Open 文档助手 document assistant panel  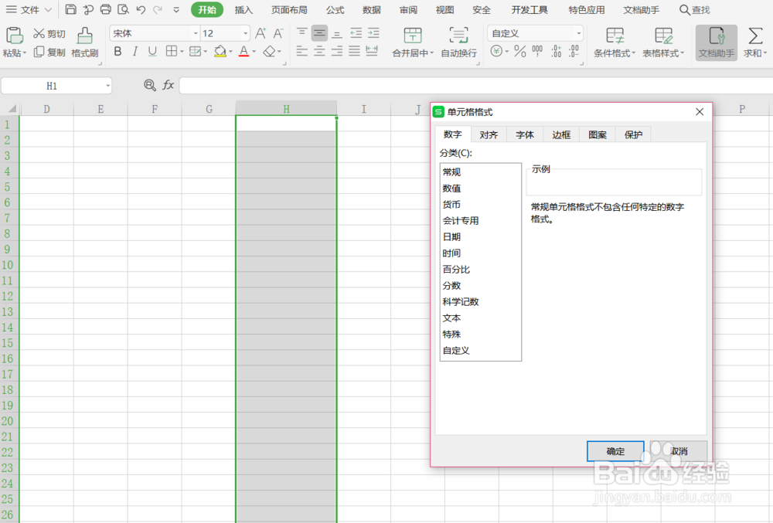[x=715, y=42]
